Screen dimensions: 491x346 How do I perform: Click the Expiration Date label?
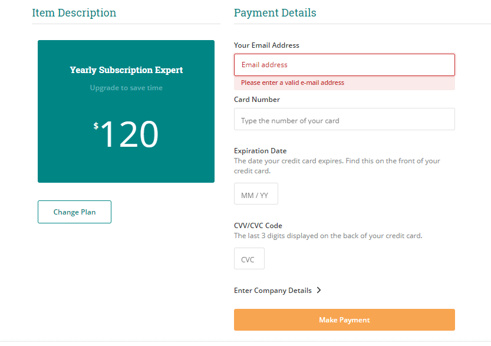click(260, 150)
